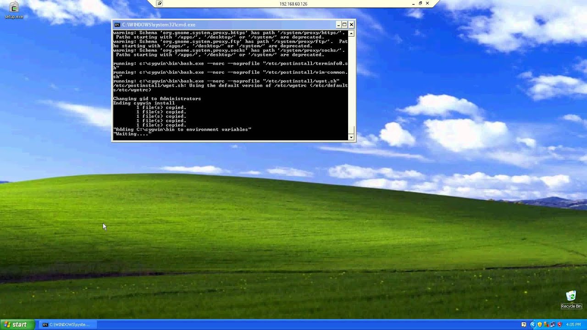The image size is (587, 330).
Task: Click the cmd window scrollbar thumb
Action: 351,130
